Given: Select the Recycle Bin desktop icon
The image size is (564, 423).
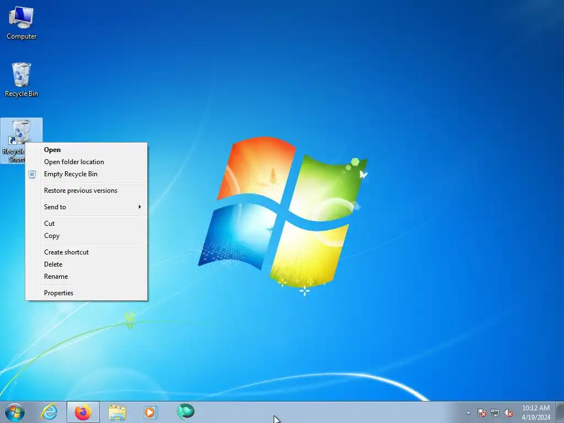Looking at the screenshot, I should point(21,80).
